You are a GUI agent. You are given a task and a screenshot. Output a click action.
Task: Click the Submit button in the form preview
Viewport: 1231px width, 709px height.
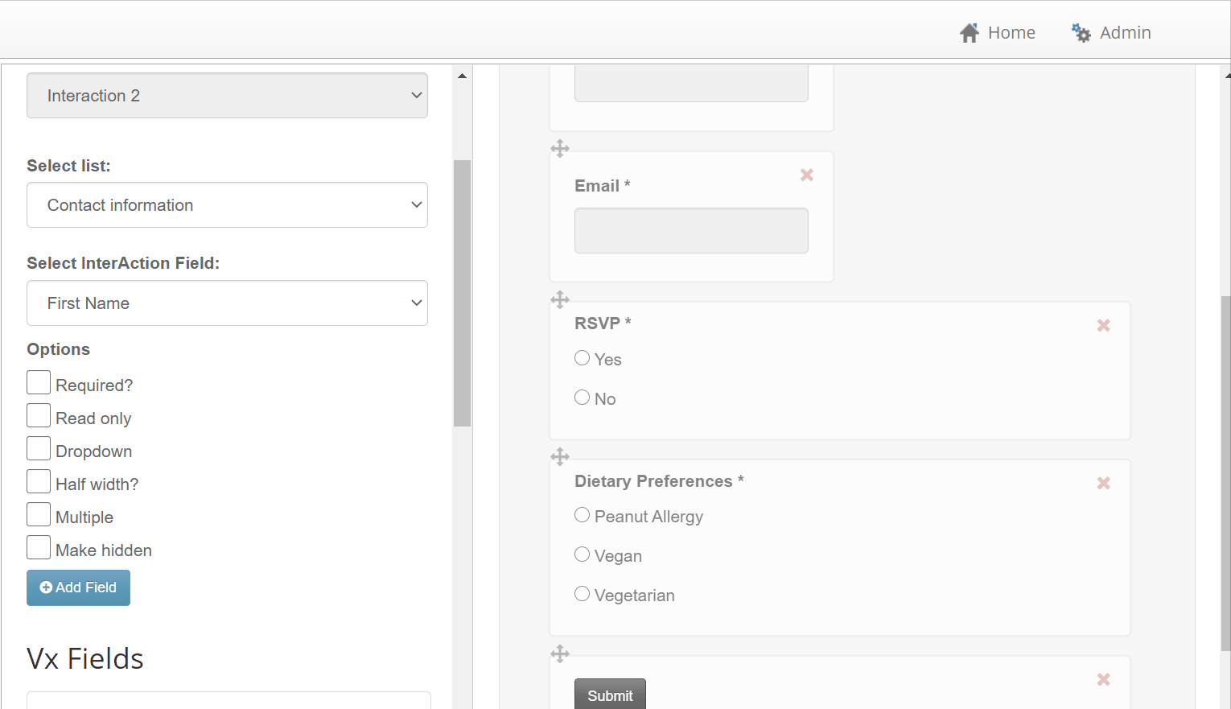[x=610, y=695]
